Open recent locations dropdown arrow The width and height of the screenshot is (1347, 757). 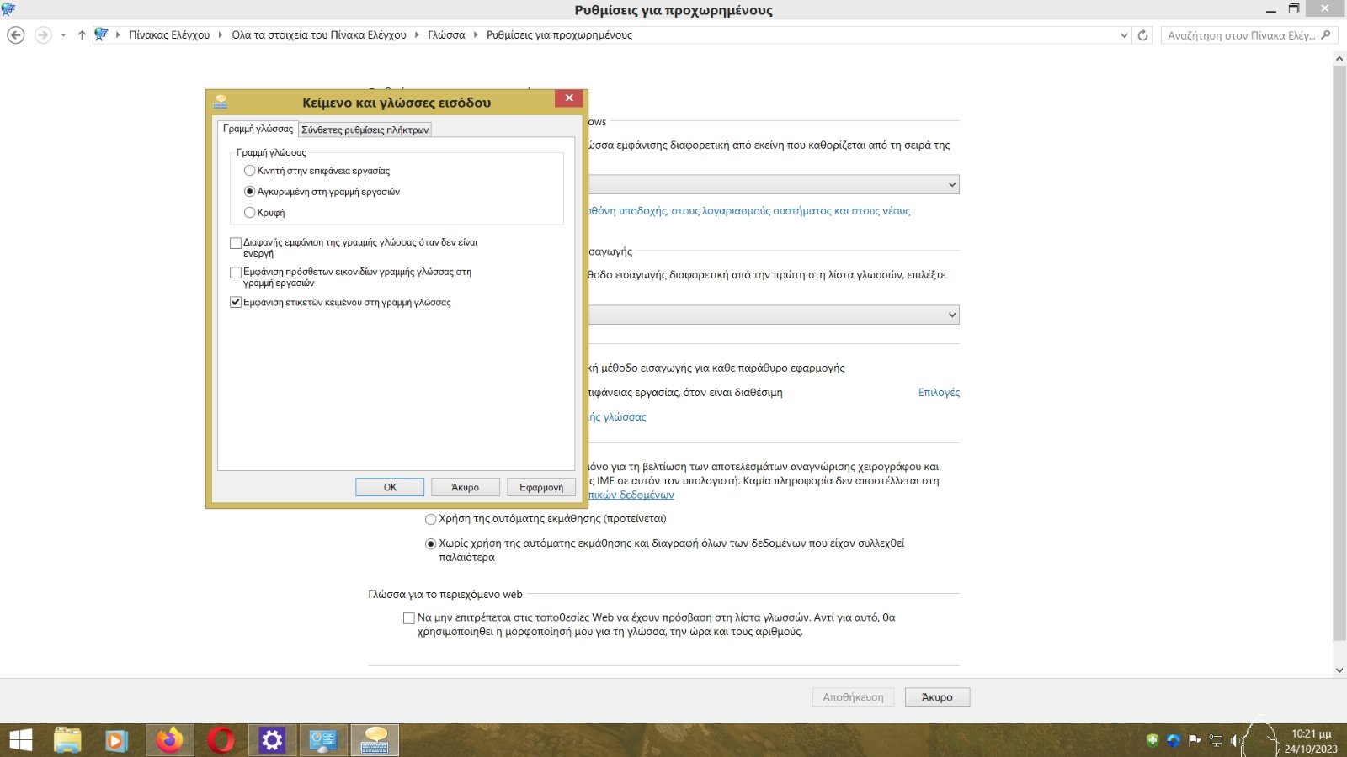pyautogui.click(x=63, y=35)
